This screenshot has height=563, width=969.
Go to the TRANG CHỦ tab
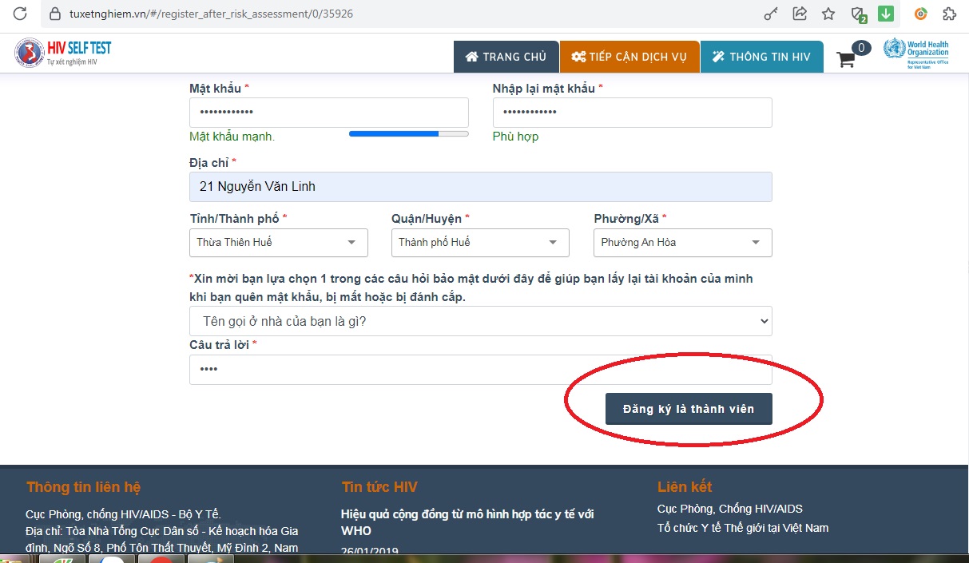[506, 57]
